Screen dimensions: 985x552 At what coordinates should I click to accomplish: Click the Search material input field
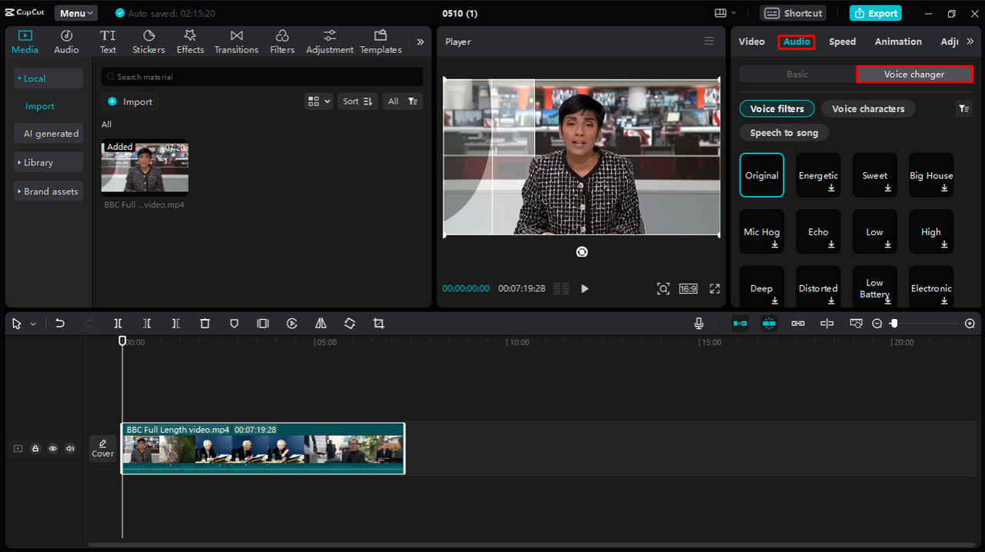[262, 77]
